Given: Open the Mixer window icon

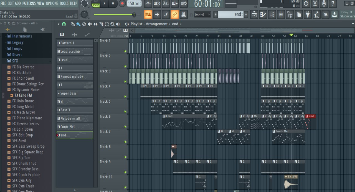Looking at the screenshot, I should coord(281,14).
